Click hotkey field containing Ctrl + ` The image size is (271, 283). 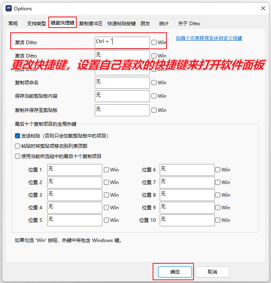[122, 43]
